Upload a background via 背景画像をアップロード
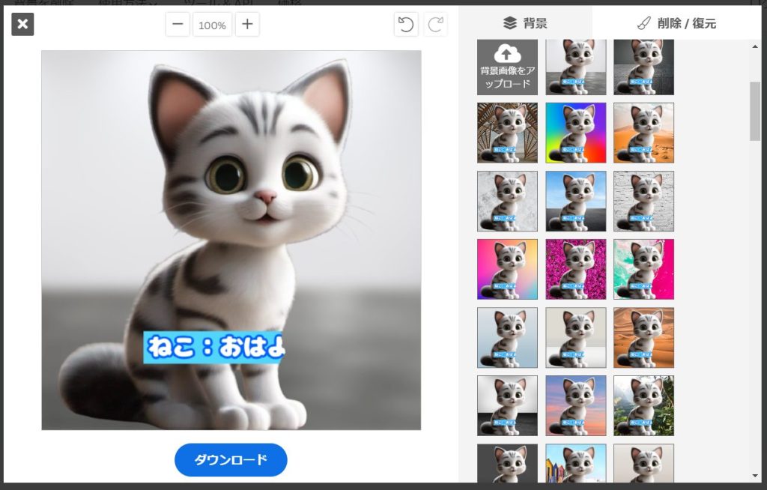The image size is (767, 490). pos(507,67)
